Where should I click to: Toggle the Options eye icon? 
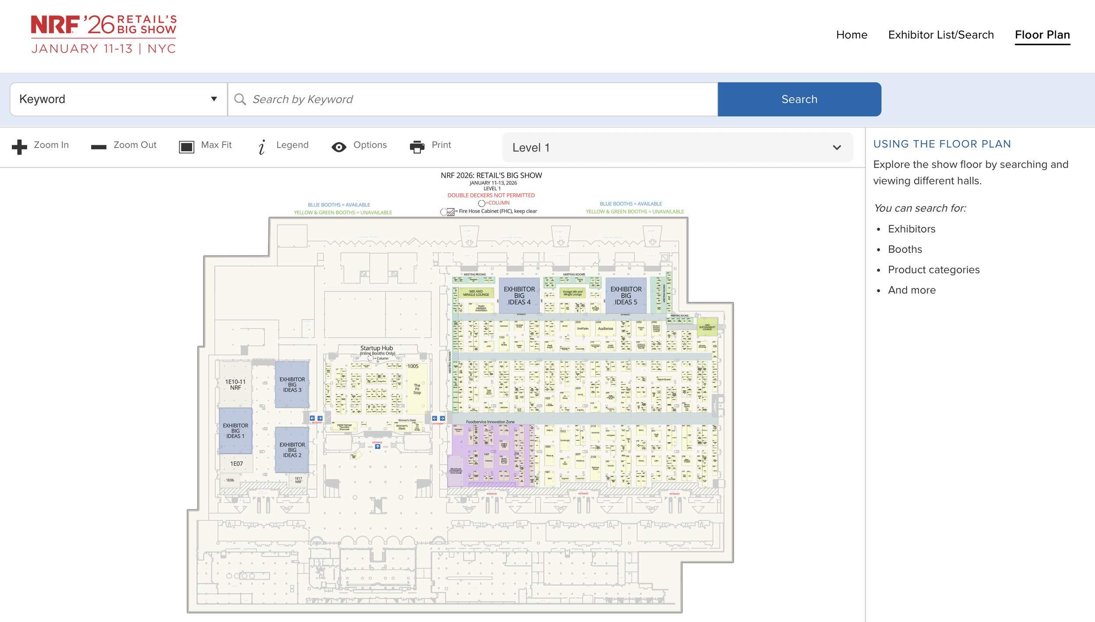(x=339, y=147)
